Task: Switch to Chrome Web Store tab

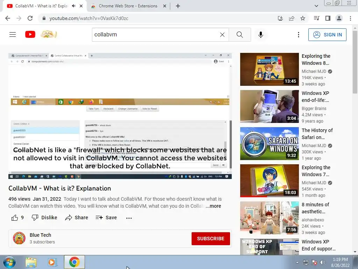Action: point(128,6)
